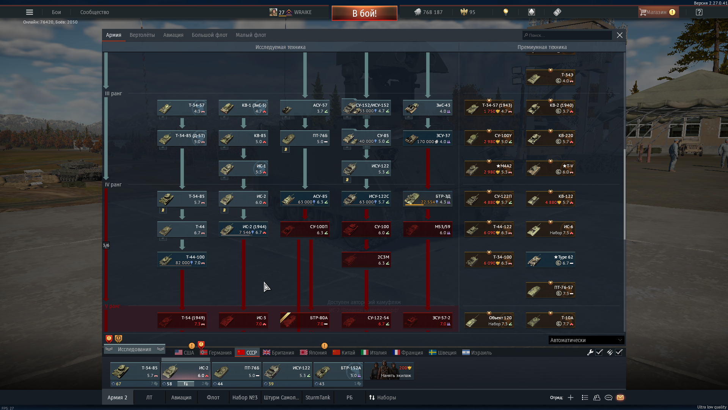Select the Япония nation tab
Image resolution: width=728 pixels, height=410 pixels.
click(x=313, y=353)
